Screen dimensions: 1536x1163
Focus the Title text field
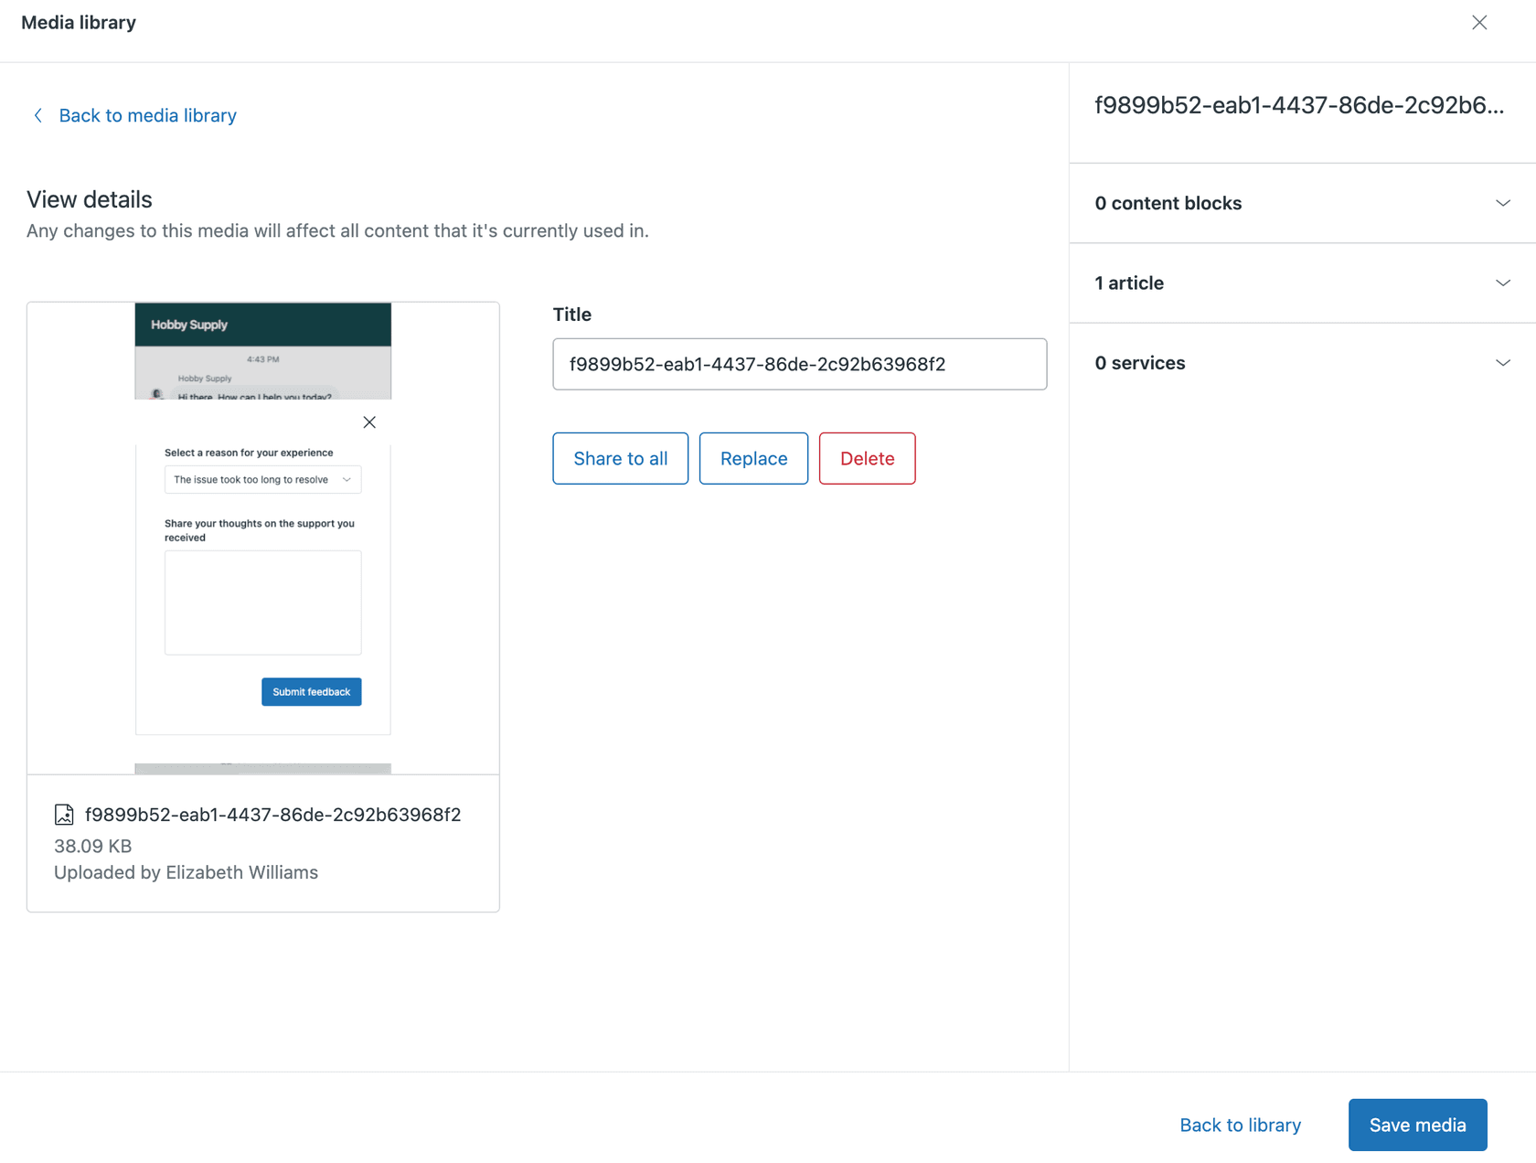pyautogui.click(x=799, y=364)
